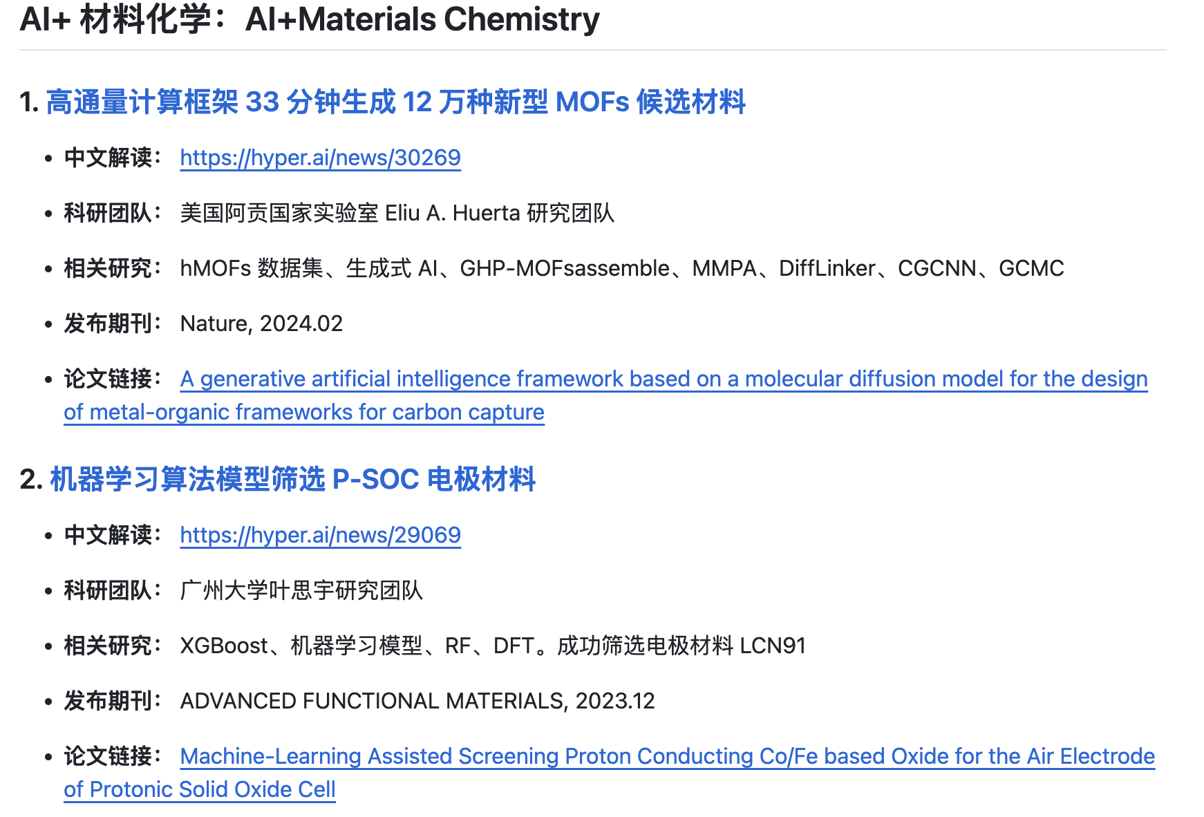The width and height of the screenshot is (1204, 817).
Task: Click the AI+ 材料化学 section heading
Action: pyautogui.click(x=310, y=19)
